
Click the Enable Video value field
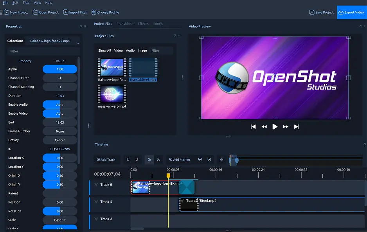[60, 113]
